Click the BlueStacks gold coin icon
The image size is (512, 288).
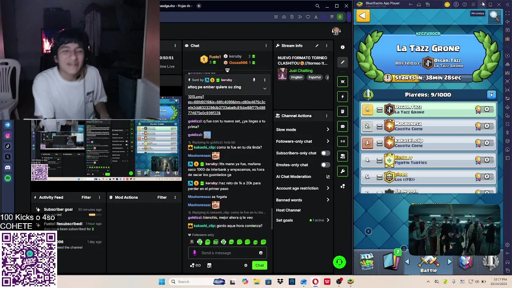click(x=447, y=4)
